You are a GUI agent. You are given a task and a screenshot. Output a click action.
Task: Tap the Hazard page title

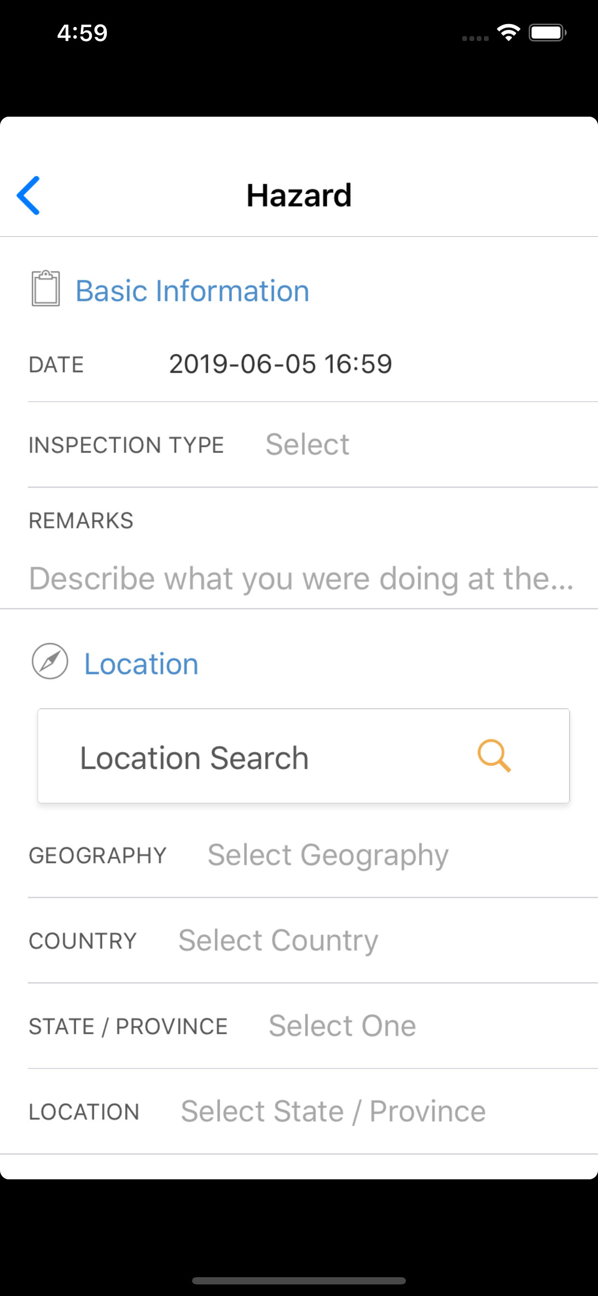pyautogui.click(x=299, y=195)
